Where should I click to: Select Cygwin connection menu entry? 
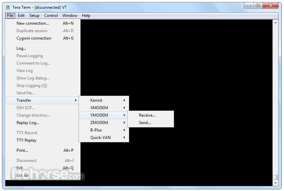click(x=43, y=38)
